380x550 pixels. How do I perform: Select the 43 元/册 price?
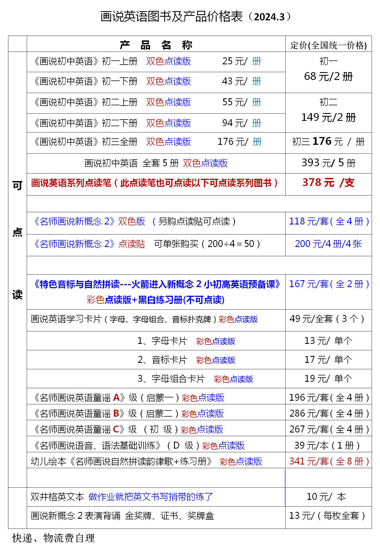pos(242,81)
